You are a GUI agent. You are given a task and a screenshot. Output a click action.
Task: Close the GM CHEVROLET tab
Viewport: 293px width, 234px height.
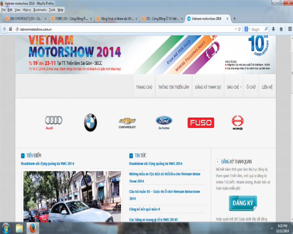pyautogui.click(x=45, y=19)
